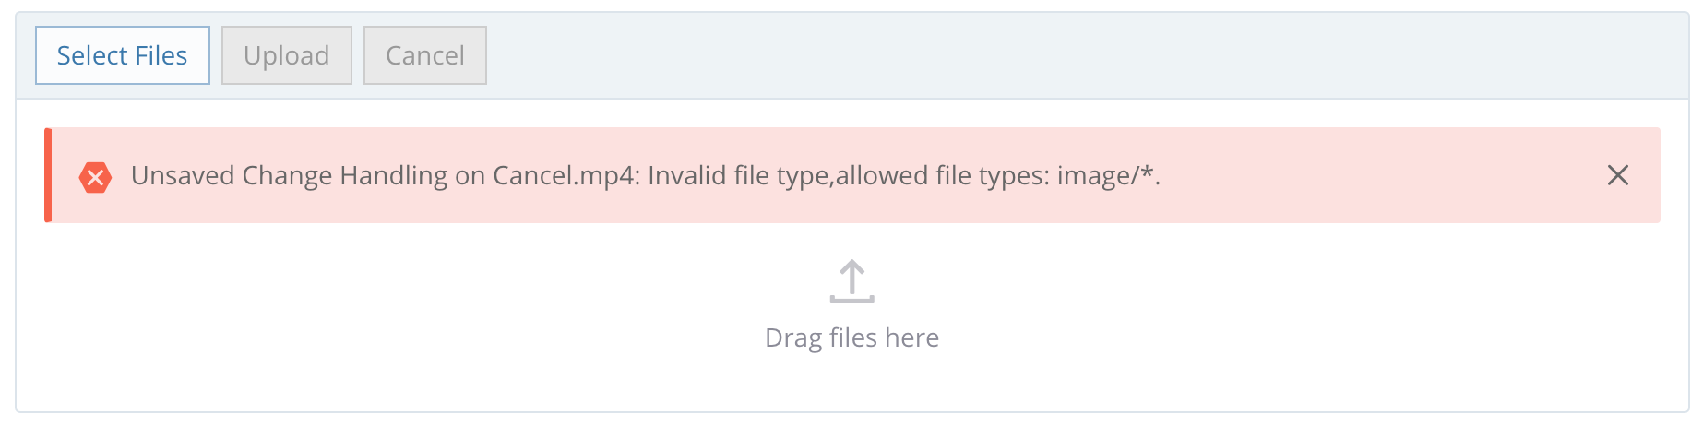Click the Select Files button
The height and width of the screenshot is (426, 1703).
pos(123,55)
